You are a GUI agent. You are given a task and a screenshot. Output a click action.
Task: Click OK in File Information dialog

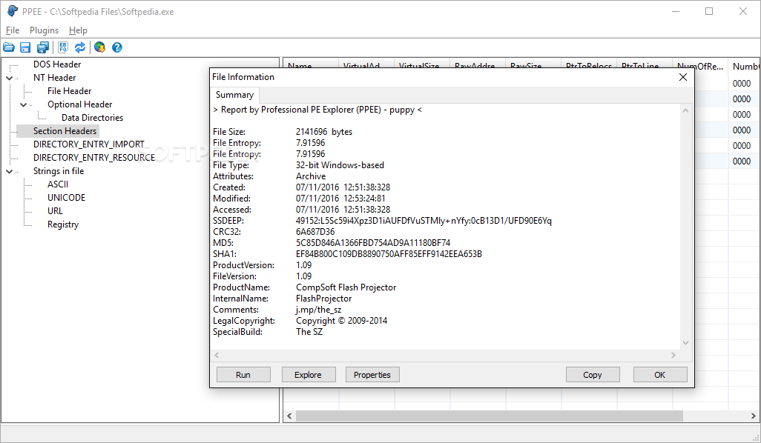tap(660, 375)
